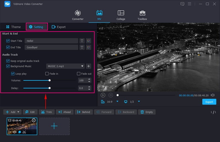Go to the Collage tab
The image size is (220, 142).
click(x=121, y=15)
